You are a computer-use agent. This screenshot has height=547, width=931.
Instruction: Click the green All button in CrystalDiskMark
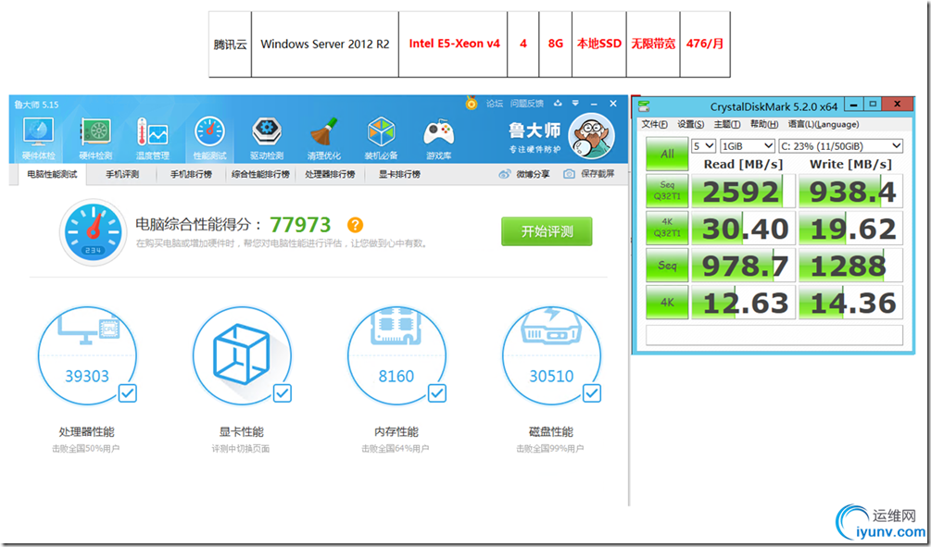[x=667, y=155]
